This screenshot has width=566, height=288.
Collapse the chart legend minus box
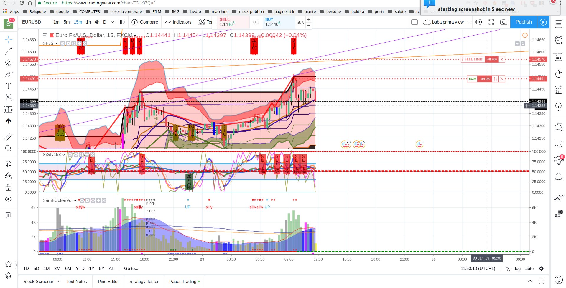pyautogui.click(x=45, y=35)
